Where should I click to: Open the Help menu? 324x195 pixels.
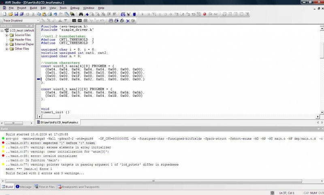(x=101, y=8)
